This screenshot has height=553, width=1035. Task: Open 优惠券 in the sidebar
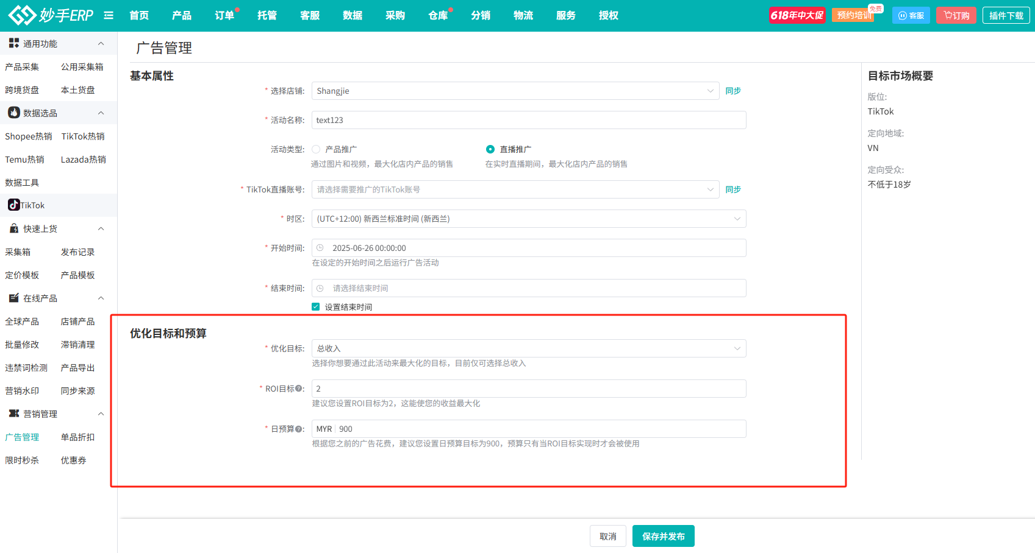(x=74, y=460)
